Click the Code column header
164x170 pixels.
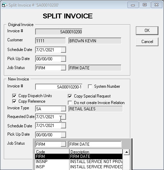[52, 152]
